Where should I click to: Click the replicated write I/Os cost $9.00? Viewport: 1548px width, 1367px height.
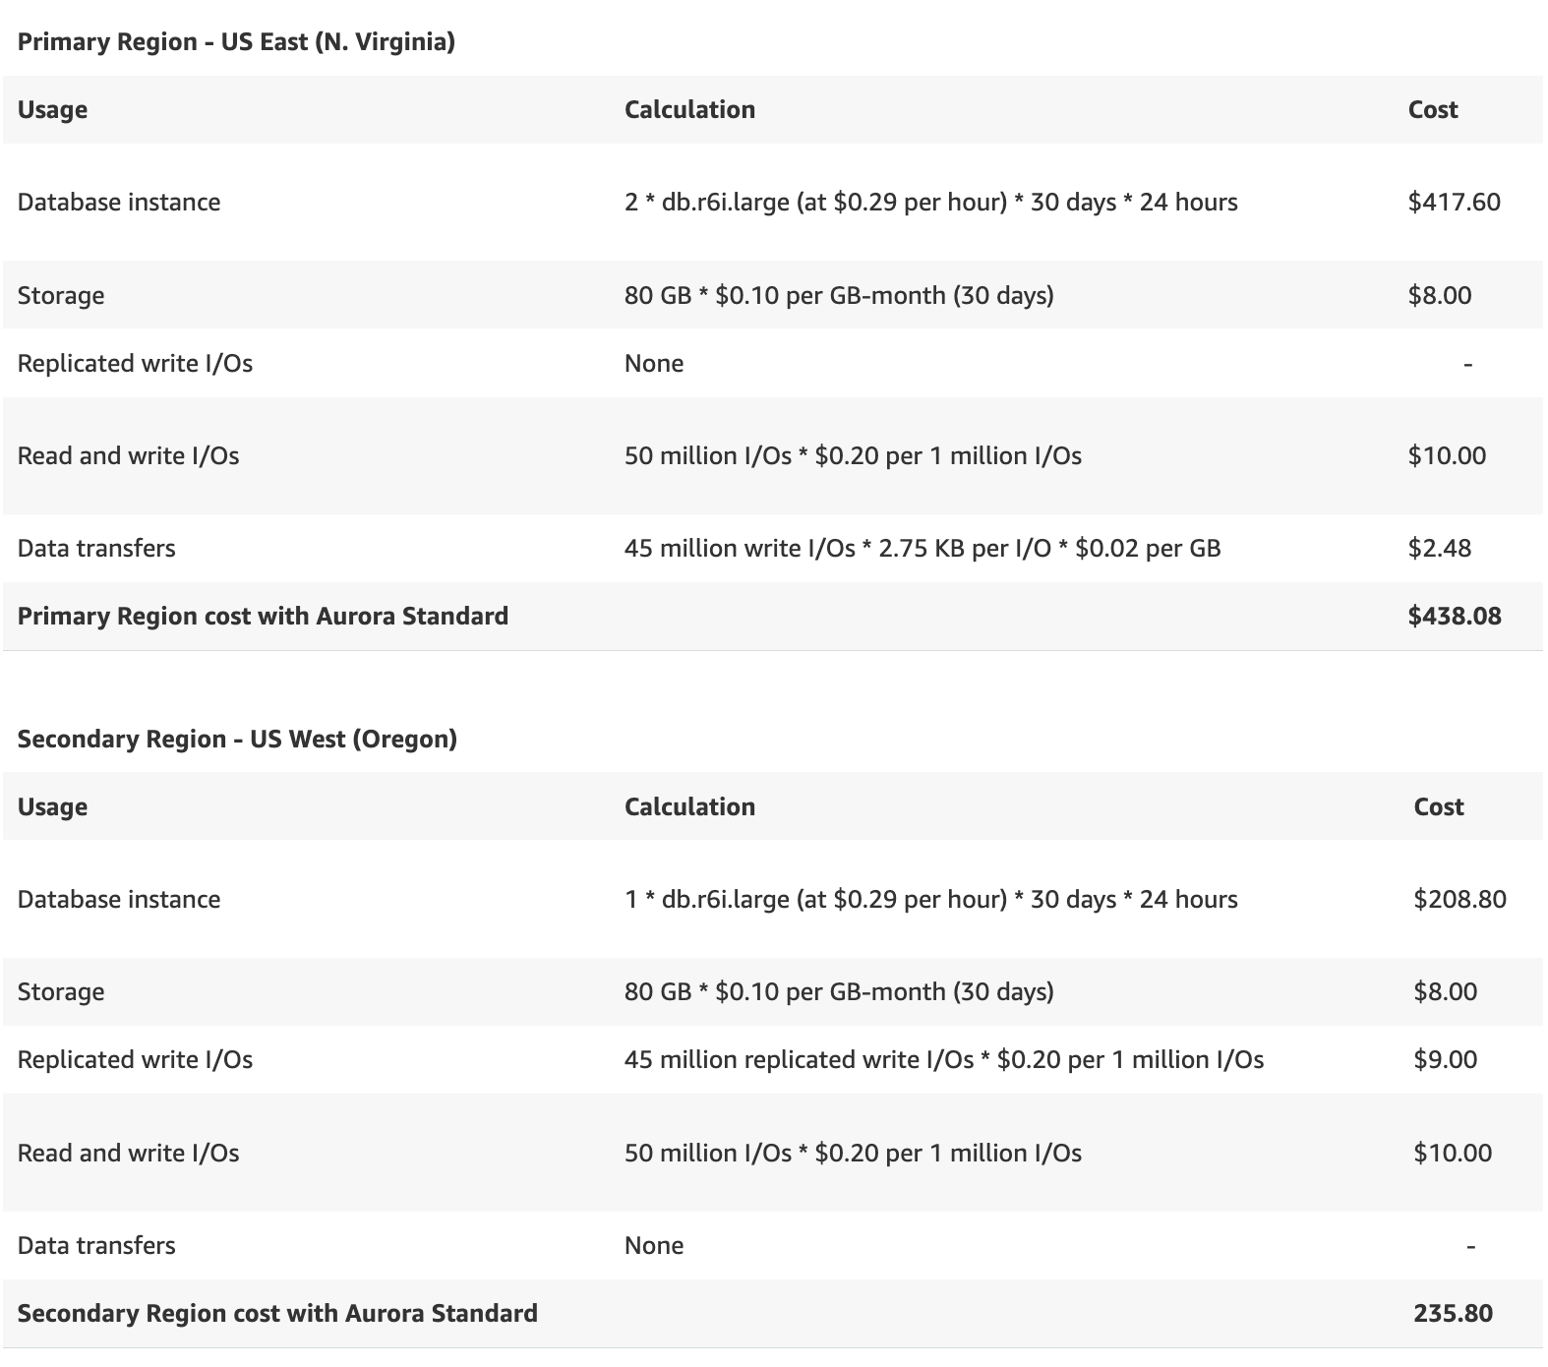1445,1059
